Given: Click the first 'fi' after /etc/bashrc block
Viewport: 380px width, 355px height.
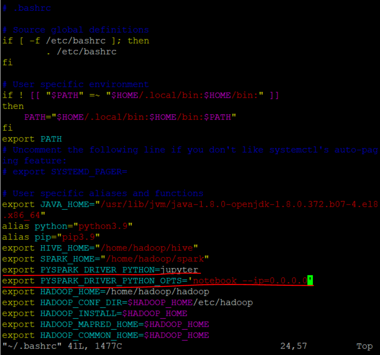Looking at the screenshot, I should pyautogui.click(x=7, y=63).
